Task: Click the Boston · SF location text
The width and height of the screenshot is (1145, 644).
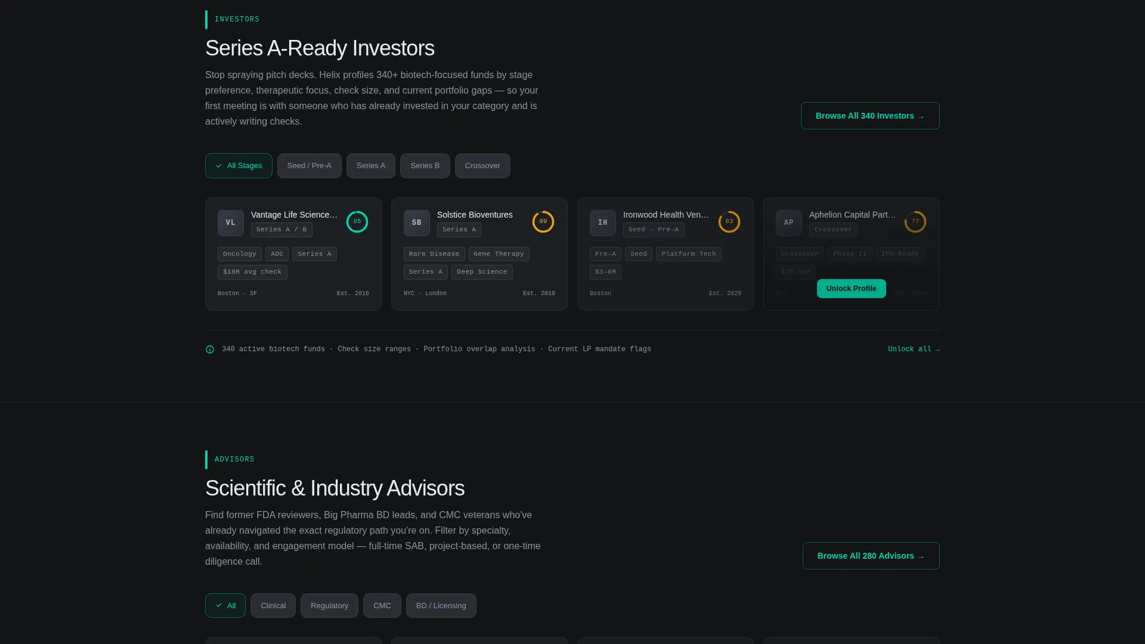Action: 237,293
